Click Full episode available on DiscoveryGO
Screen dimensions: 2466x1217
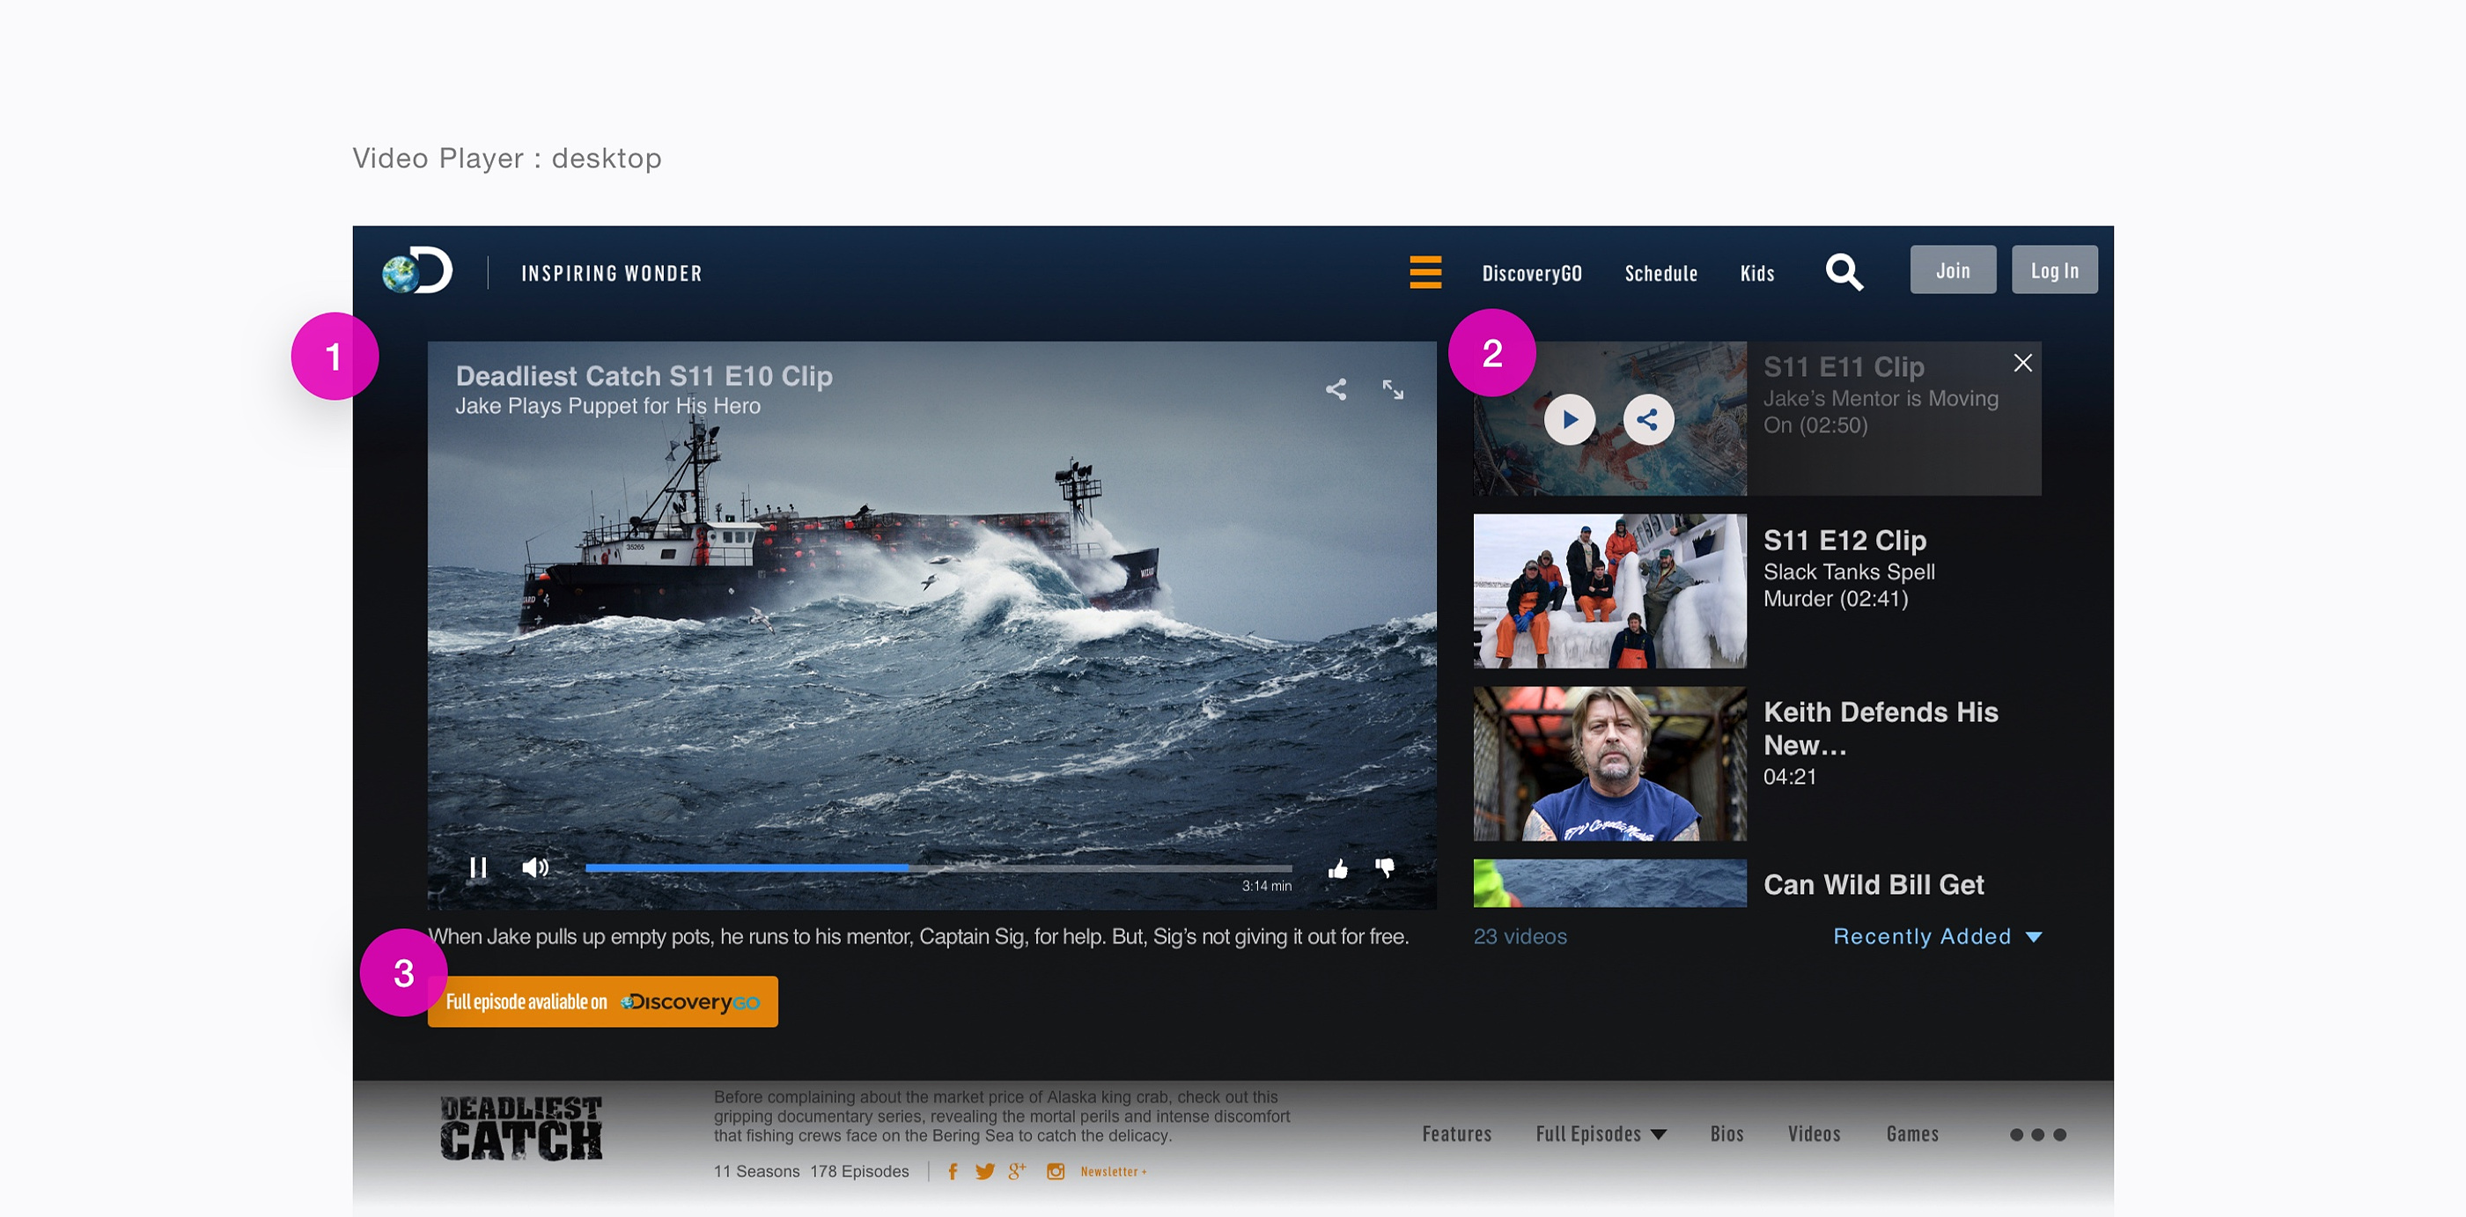coord(602,1001)
